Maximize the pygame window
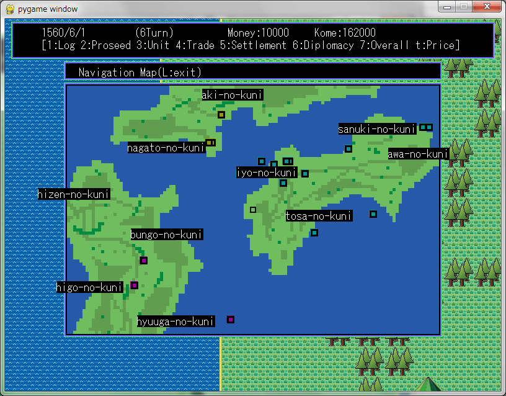This screenshot has width=506, height=396. [464, 6]
